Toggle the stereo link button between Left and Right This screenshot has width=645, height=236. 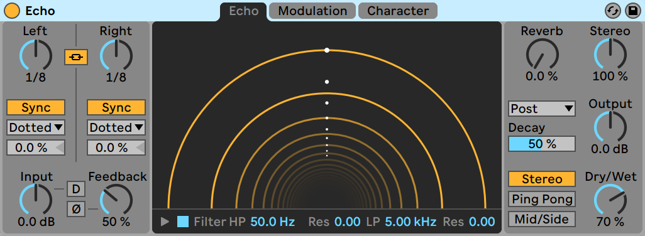[76, 58]
